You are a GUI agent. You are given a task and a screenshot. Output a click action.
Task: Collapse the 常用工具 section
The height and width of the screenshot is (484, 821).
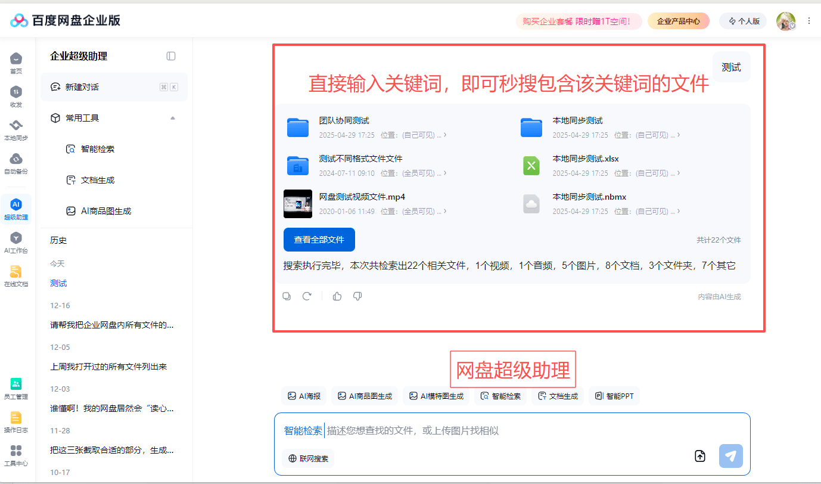[173, 118]
